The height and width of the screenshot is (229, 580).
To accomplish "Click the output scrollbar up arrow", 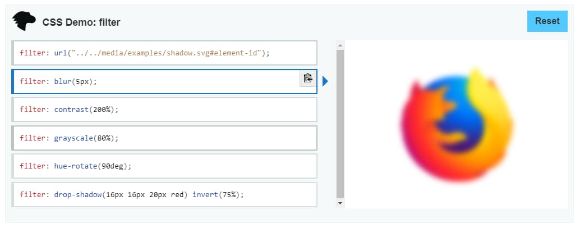I will click(340, 45).
